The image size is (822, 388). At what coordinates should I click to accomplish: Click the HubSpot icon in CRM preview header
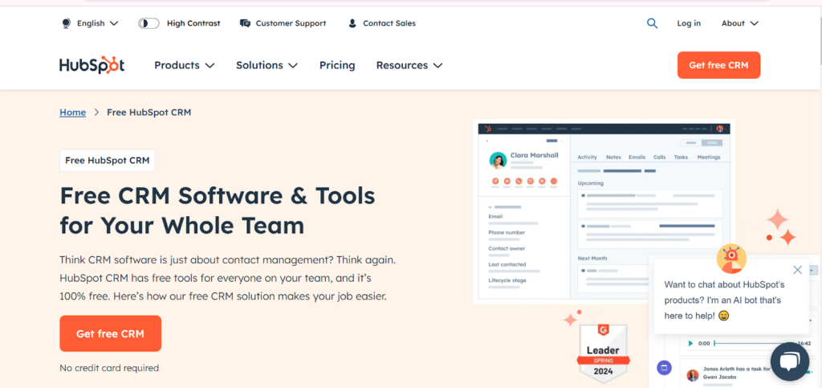click(x=488, y=129)
